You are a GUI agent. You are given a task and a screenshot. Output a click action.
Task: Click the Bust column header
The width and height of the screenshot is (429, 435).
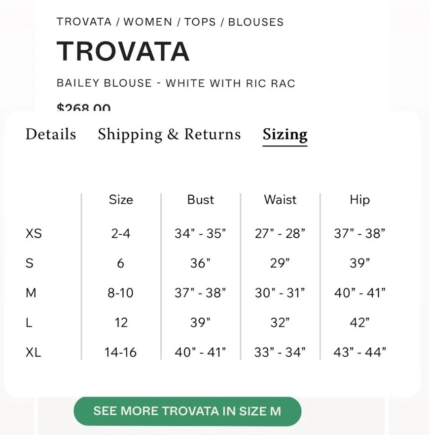[x=201, y=200]
